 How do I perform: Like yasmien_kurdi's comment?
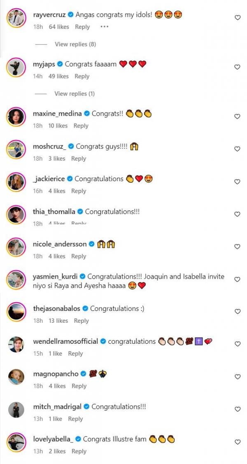237,280
